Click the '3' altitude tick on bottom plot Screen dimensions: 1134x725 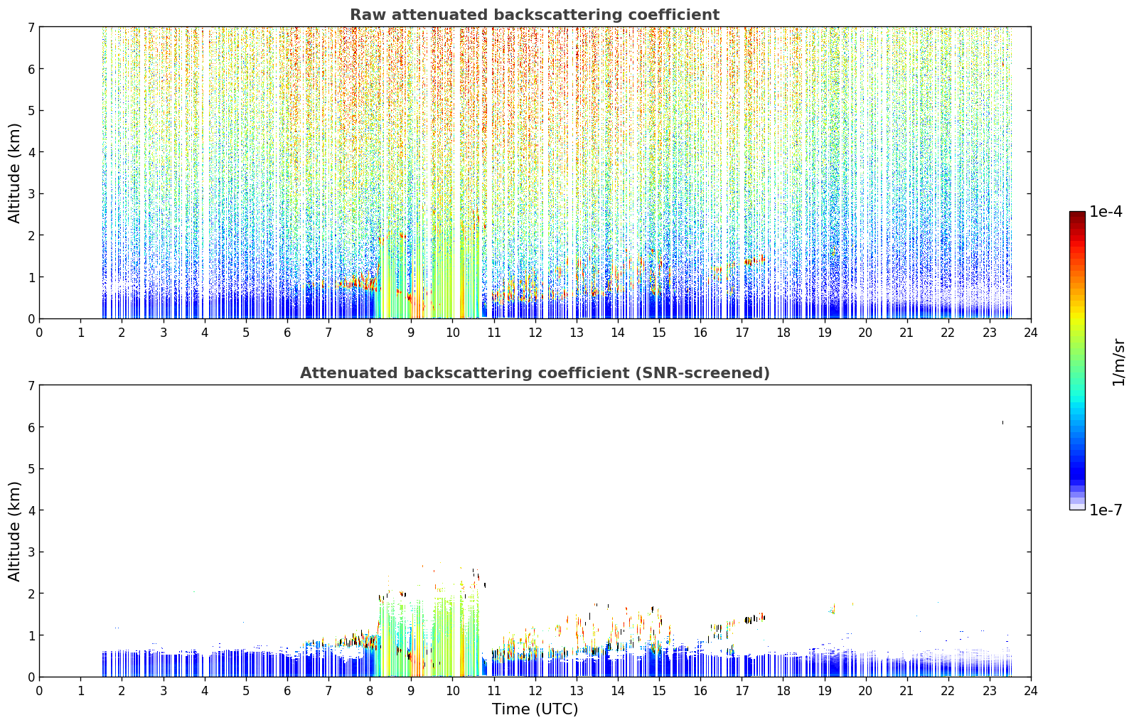click(31, 552)
